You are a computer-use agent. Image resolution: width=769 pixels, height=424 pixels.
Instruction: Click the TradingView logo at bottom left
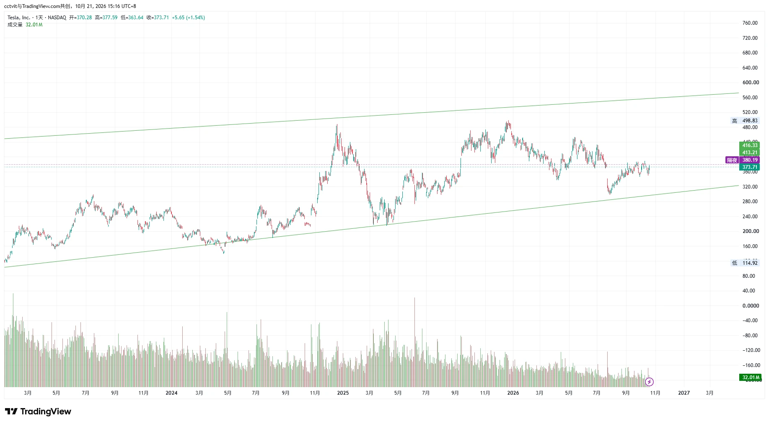click(38, 411)
